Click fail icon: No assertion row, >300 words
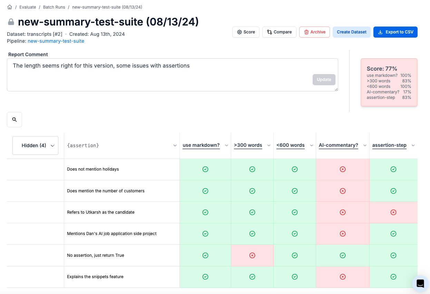The image size is (430, 294). (252, 255)
